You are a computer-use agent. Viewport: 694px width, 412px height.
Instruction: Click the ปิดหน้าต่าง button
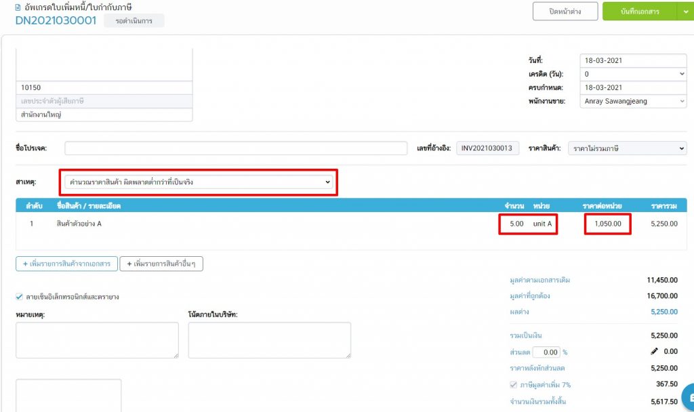565,12
